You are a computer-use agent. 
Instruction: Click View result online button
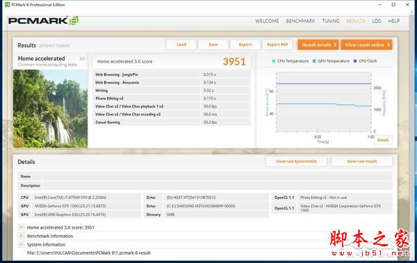tap(367, 45)
